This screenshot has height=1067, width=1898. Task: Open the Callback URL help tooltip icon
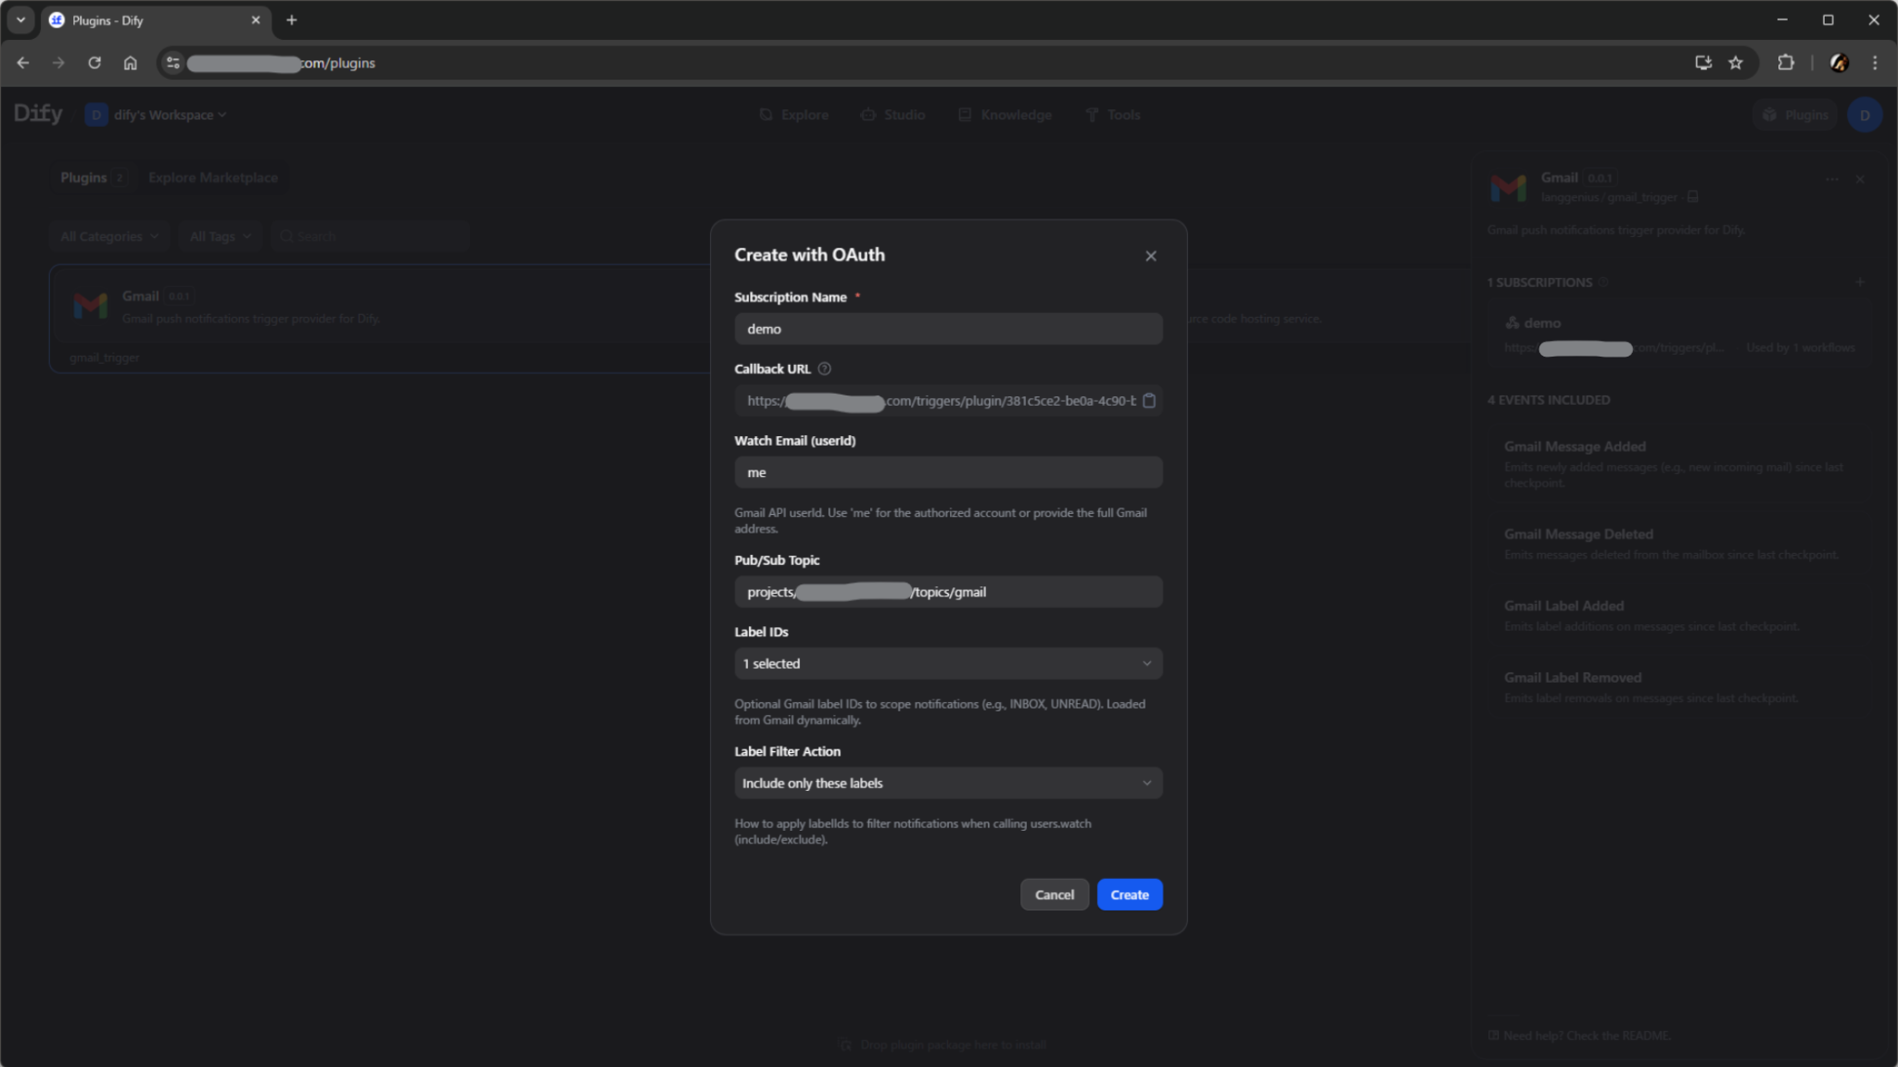pyautogui.click(x=824, y=368)
